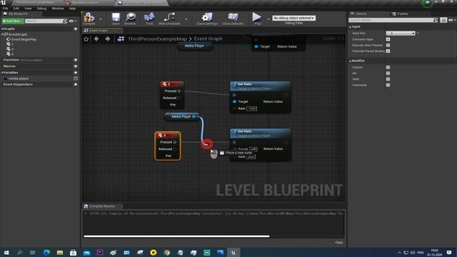The image size is (457, 257).
Task: Navigate forward with the graph forward arrow
Action: pyautogui.click(x=108, y=39)
